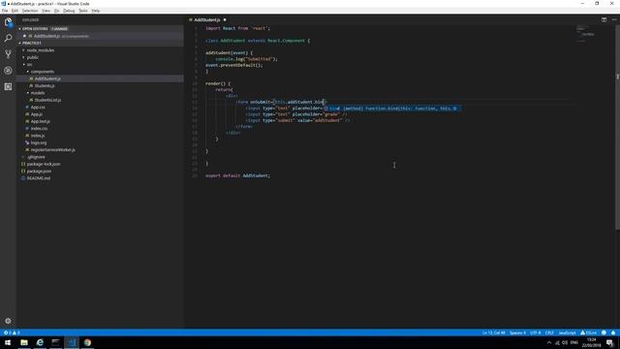Click the editor vertical scrollbar
The image size is (620, 349).
pyautogui.click(x=617, y=127)
